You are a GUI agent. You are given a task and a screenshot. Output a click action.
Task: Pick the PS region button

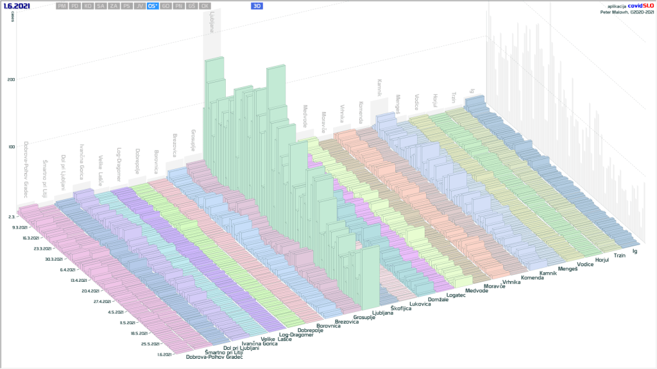(126, 6)
